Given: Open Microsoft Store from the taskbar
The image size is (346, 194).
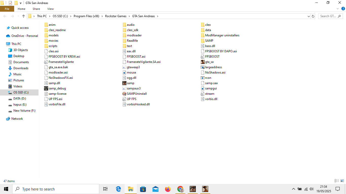Looking at the screenshot, I should click(143, 189).
